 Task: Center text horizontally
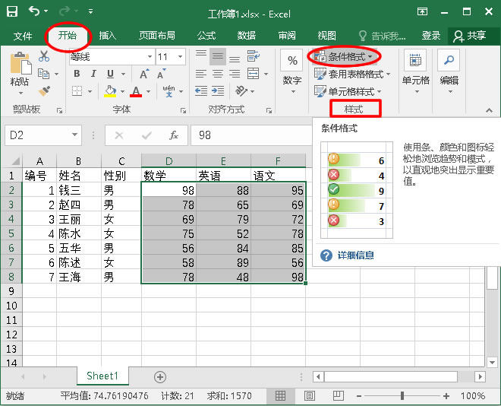point(218,75)
